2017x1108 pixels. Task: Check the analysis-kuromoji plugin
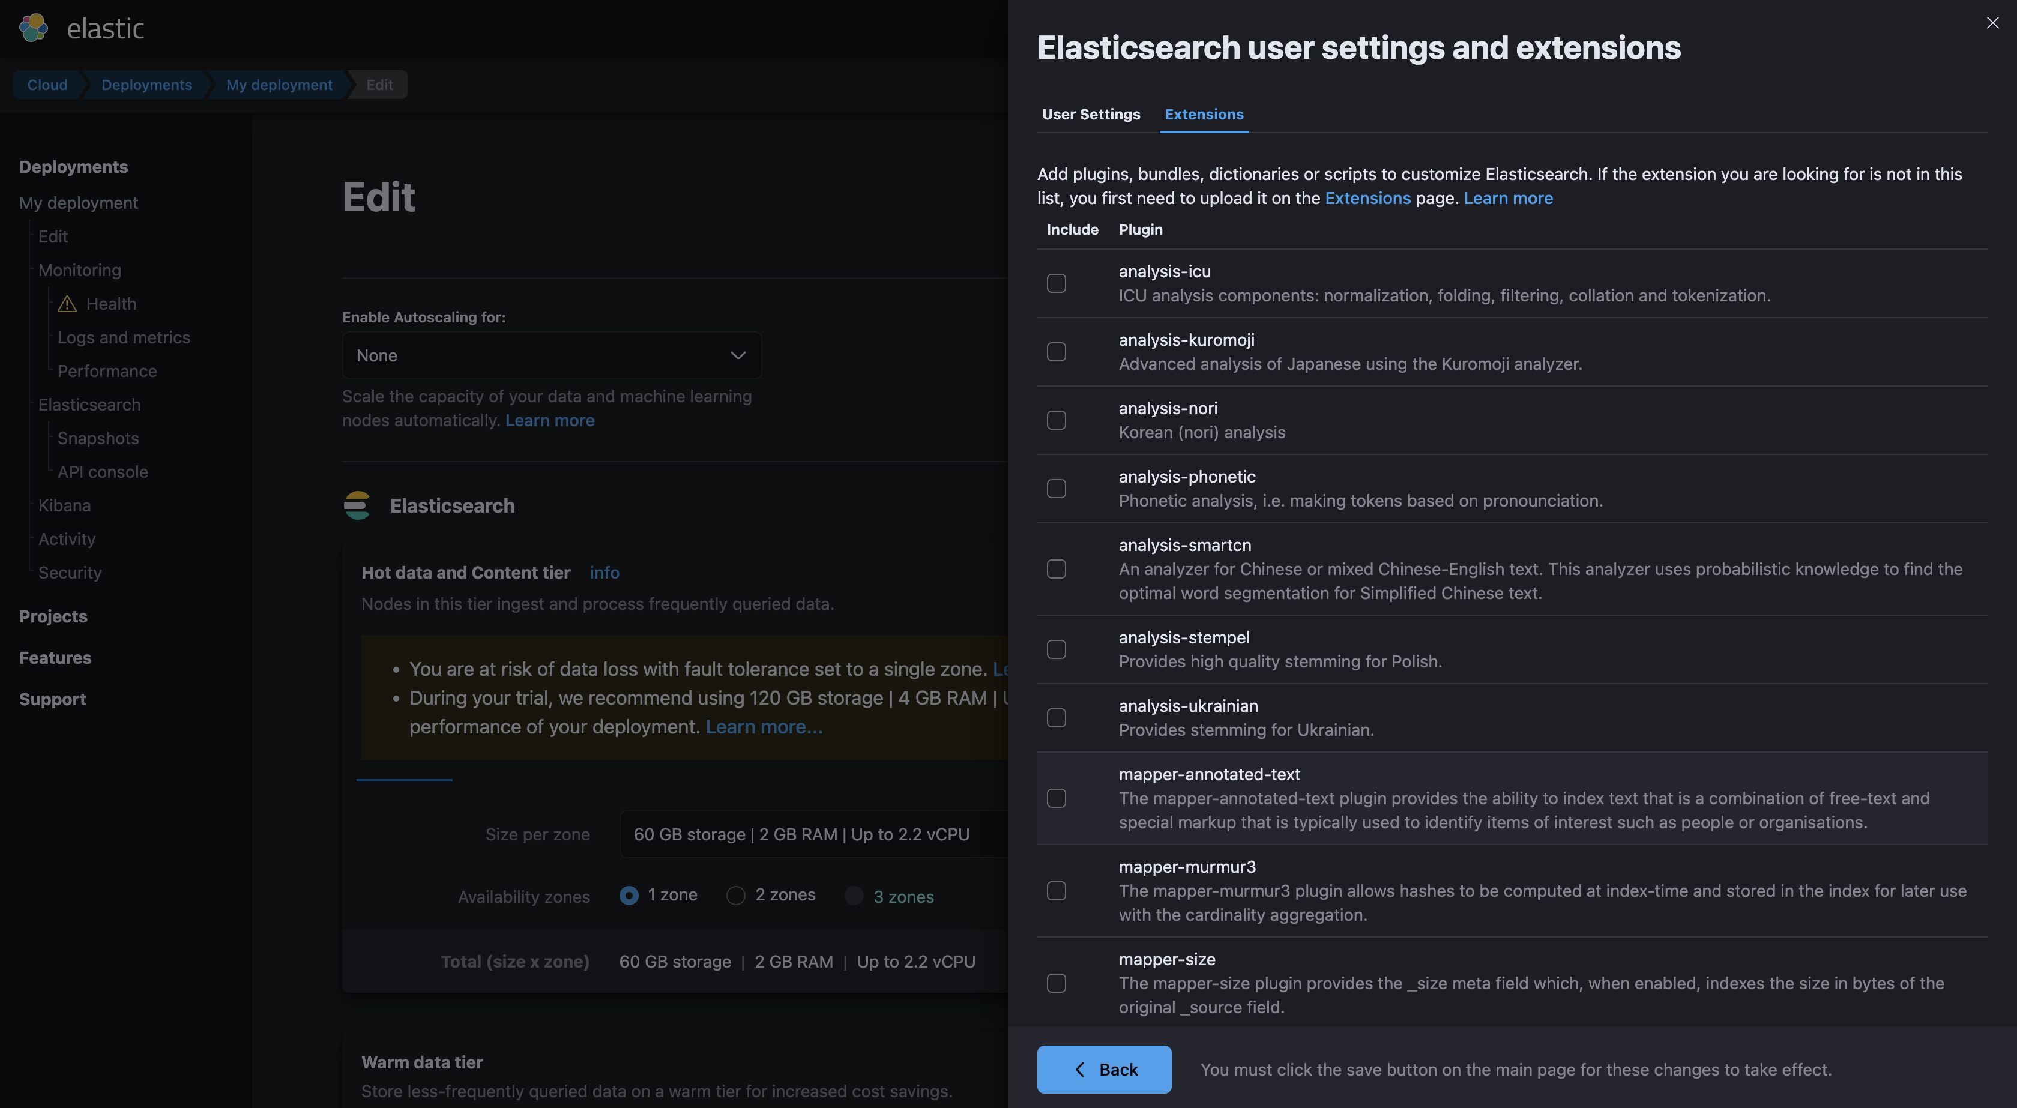(1057, 352)
